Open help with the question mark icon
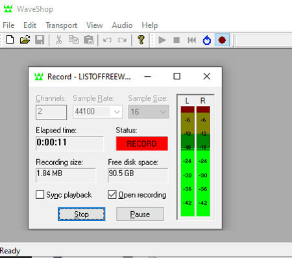Screen dimensions: 292x258 coord(141,40)
